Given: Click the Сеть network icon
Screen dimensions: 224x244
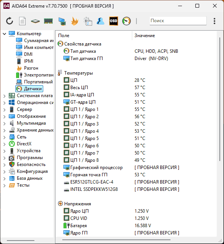Looking at the screenshot, I should coord(12,137).
